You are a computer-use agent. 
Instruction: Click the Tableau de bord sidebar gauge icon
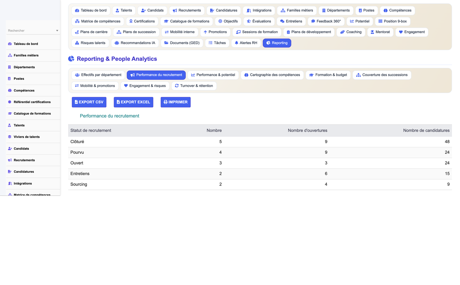pos(10,44)
